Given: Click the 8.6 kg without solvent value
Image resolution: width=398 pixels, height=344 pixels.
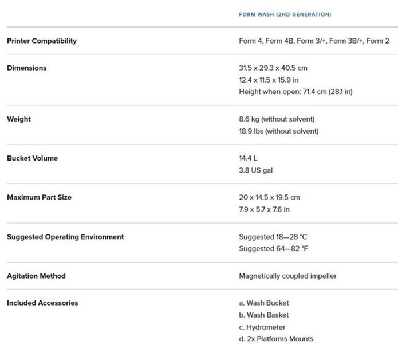Looking at the screenshot, I should point(277,119).
